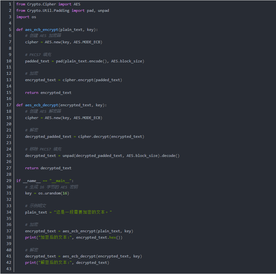Screen dimensions: 276x274
Task: Click the comment '# 创建 AES 加密器'
Action: pyautogui.click(x=43, y=36)
